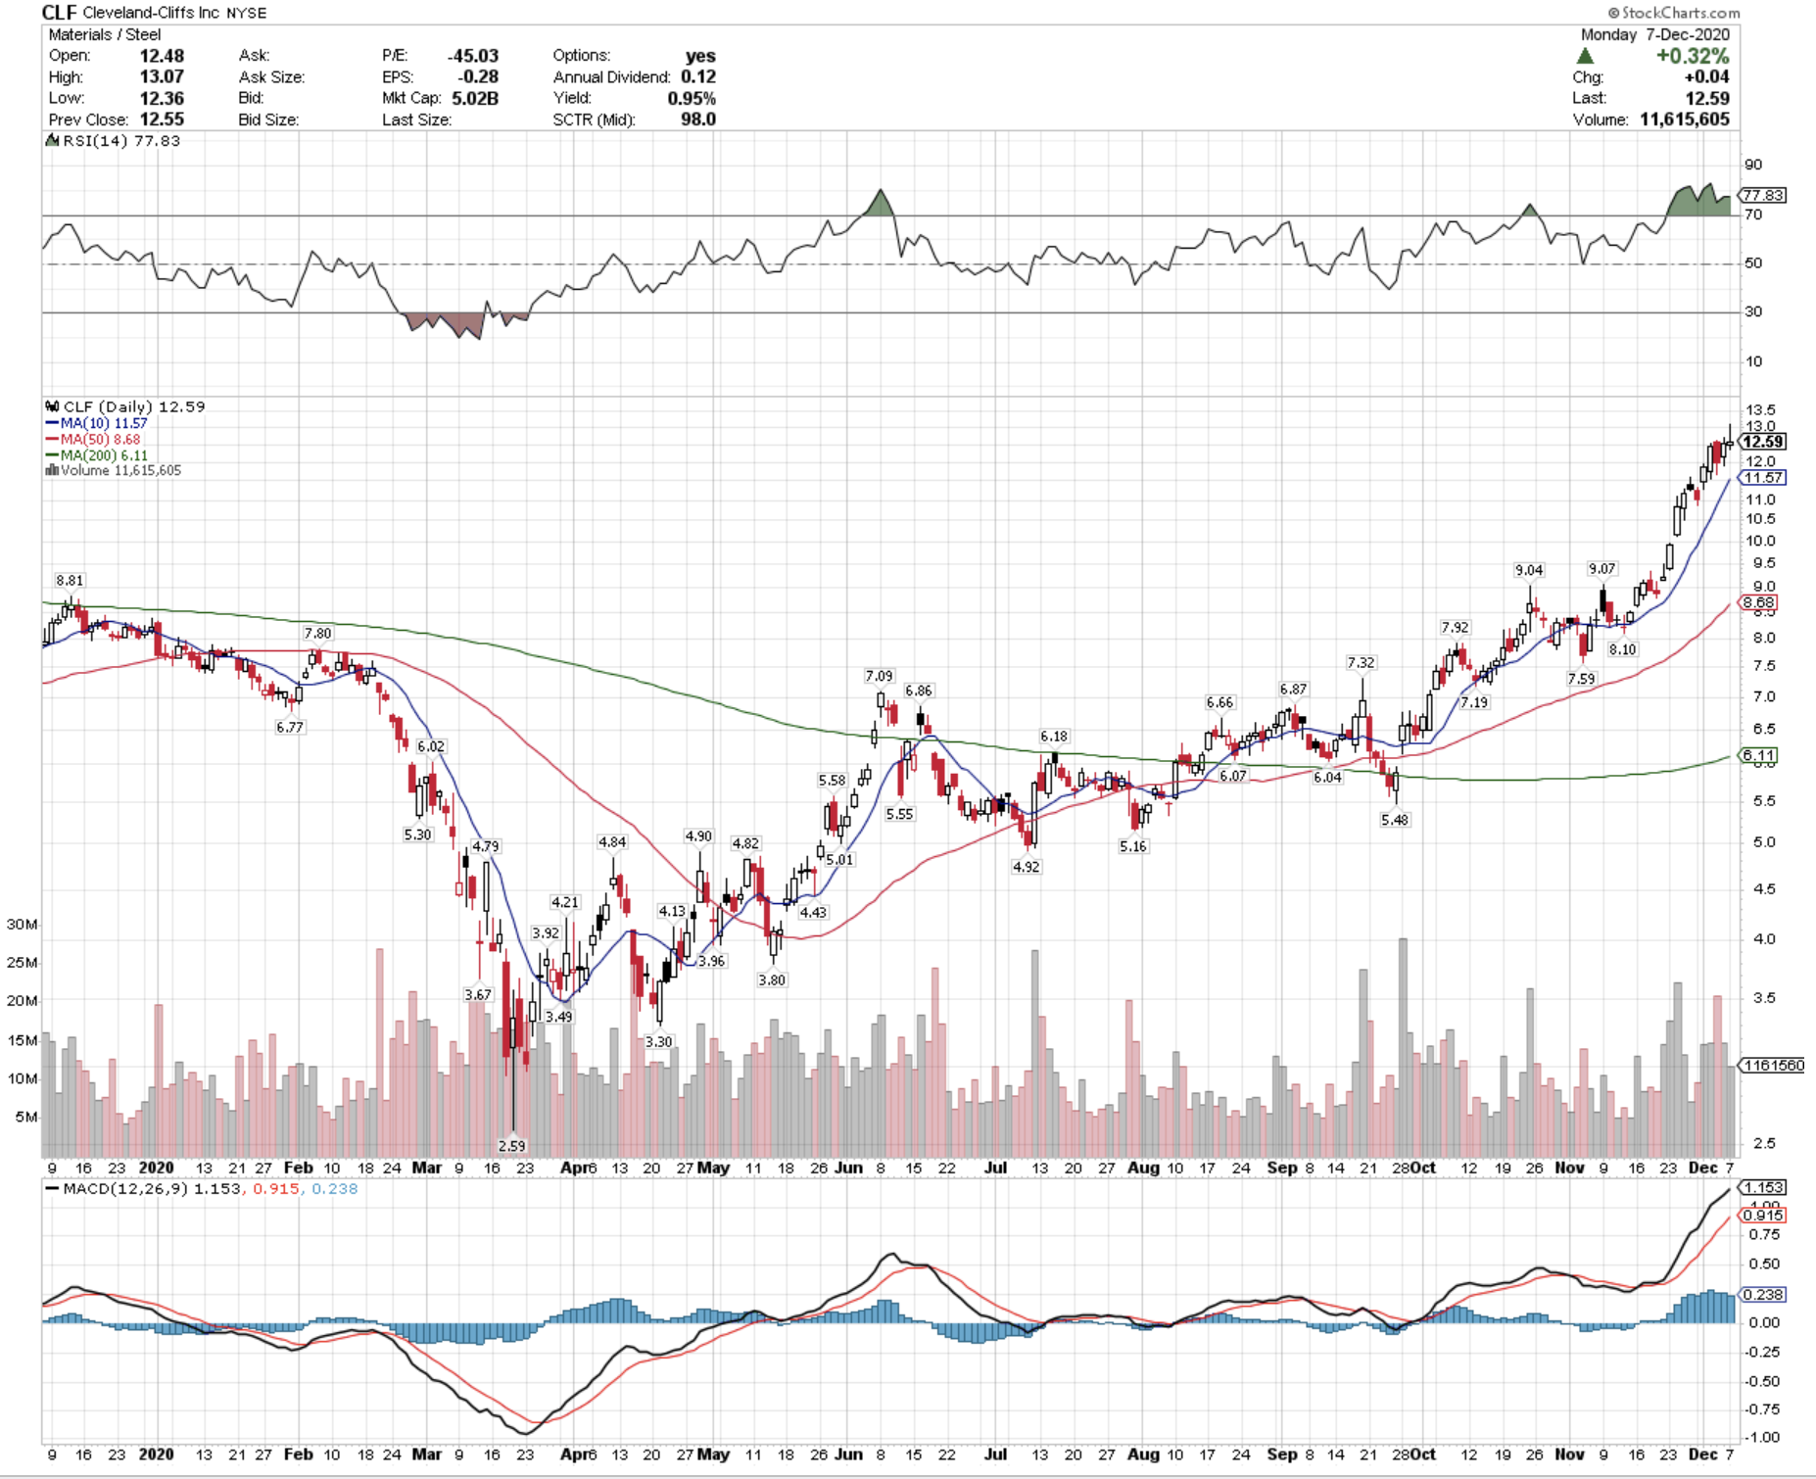Viewport: 1816px width, 1479px height.
Task: Click the 30M volume scale label
Action: point(22,924)
